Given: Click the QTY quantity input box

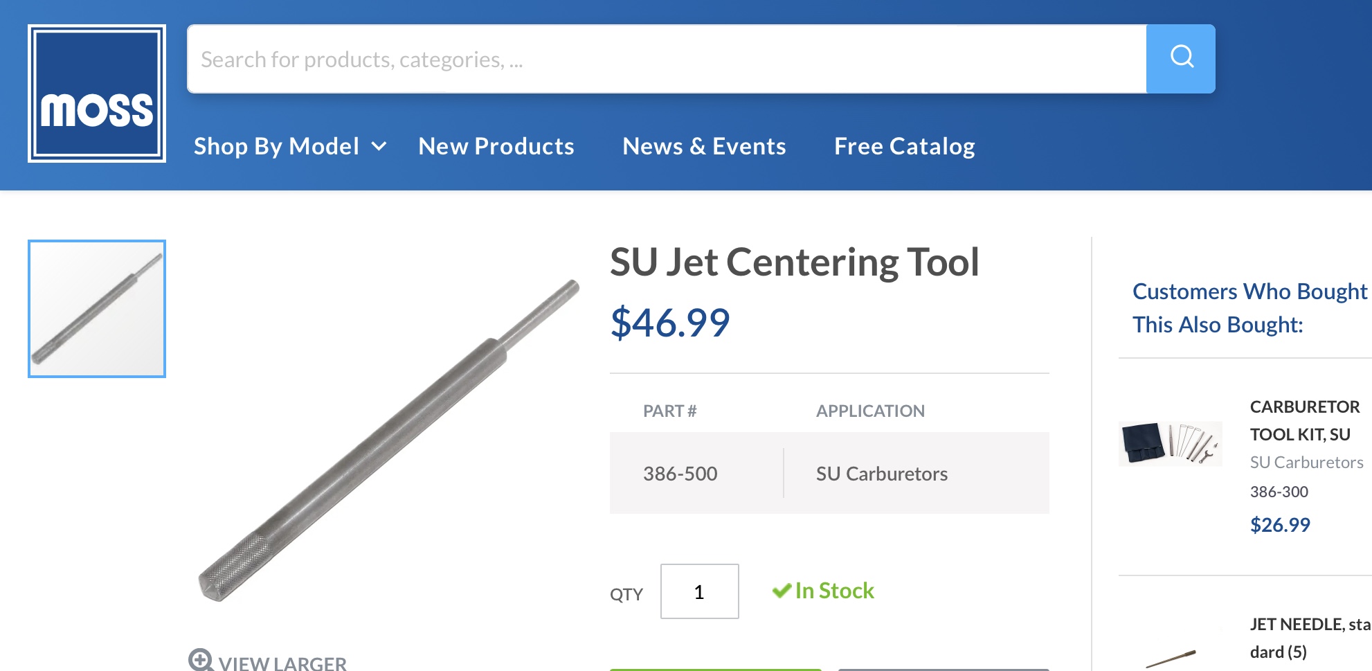Looking at the screenshot, I should (x=699, y=591).
